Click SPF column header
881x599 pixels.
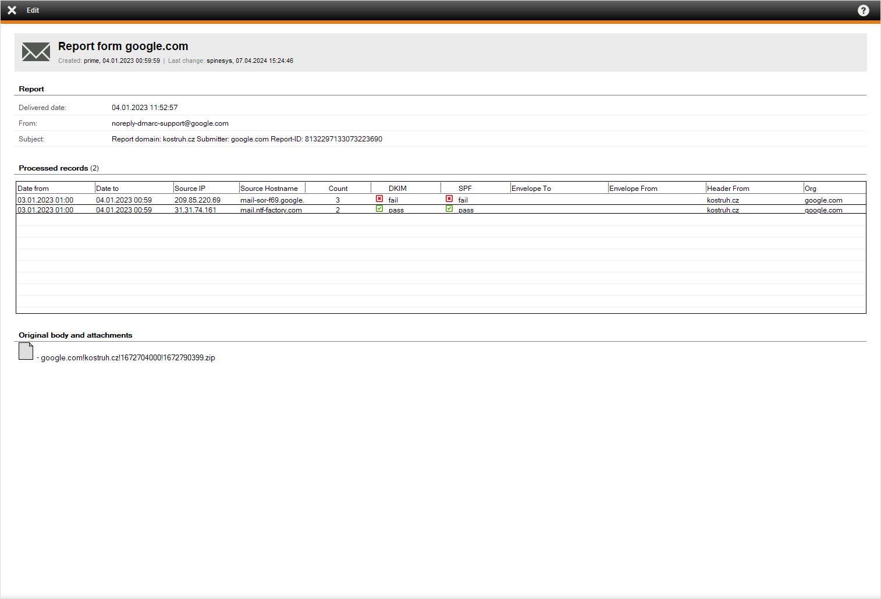tap(475, 188)
